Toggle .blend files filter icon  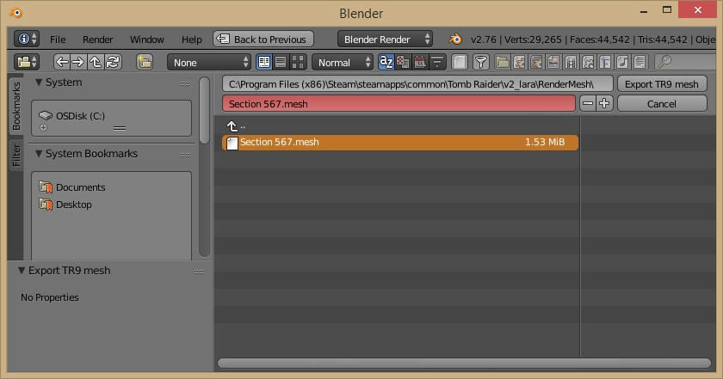tap(520, 62)
